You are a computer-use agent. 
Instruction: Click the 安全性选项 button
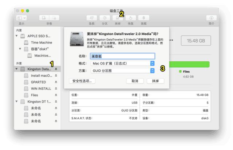tap(82, 81)
